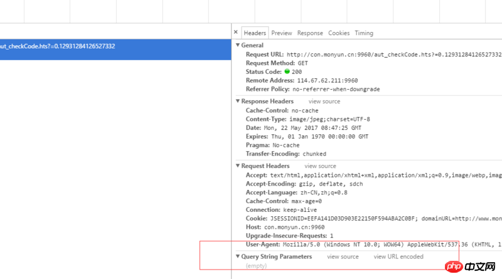Collapse the General section
Viewport: 502px width, 279px height.
[238, 45]
